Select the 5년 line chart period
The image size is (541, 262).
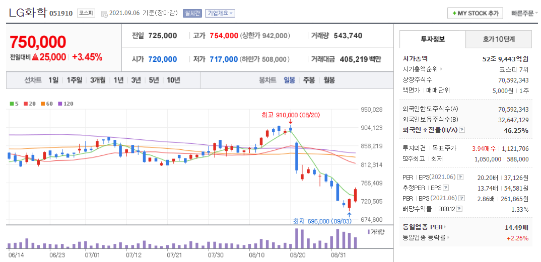pyautogui.click(x=154, y=80)
